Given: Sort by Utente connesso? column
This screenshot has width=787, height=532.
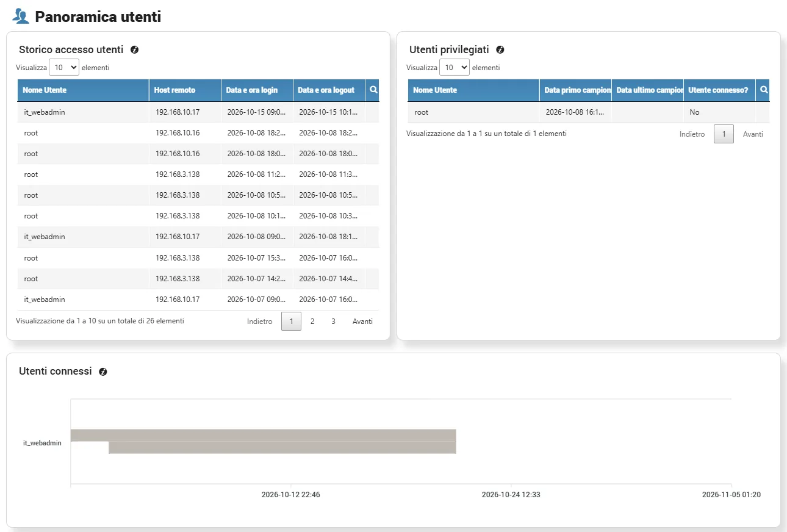Looking at the screenshot, I should coord(719,90).
